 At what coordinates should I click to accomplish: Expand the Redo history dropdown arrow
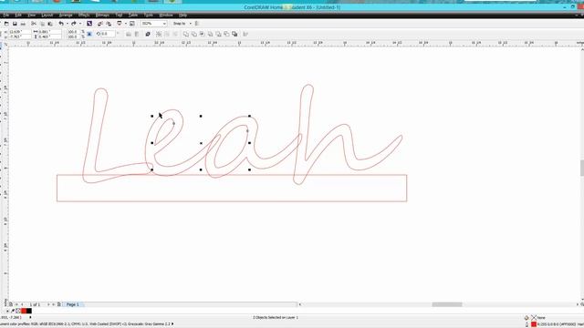80,24
